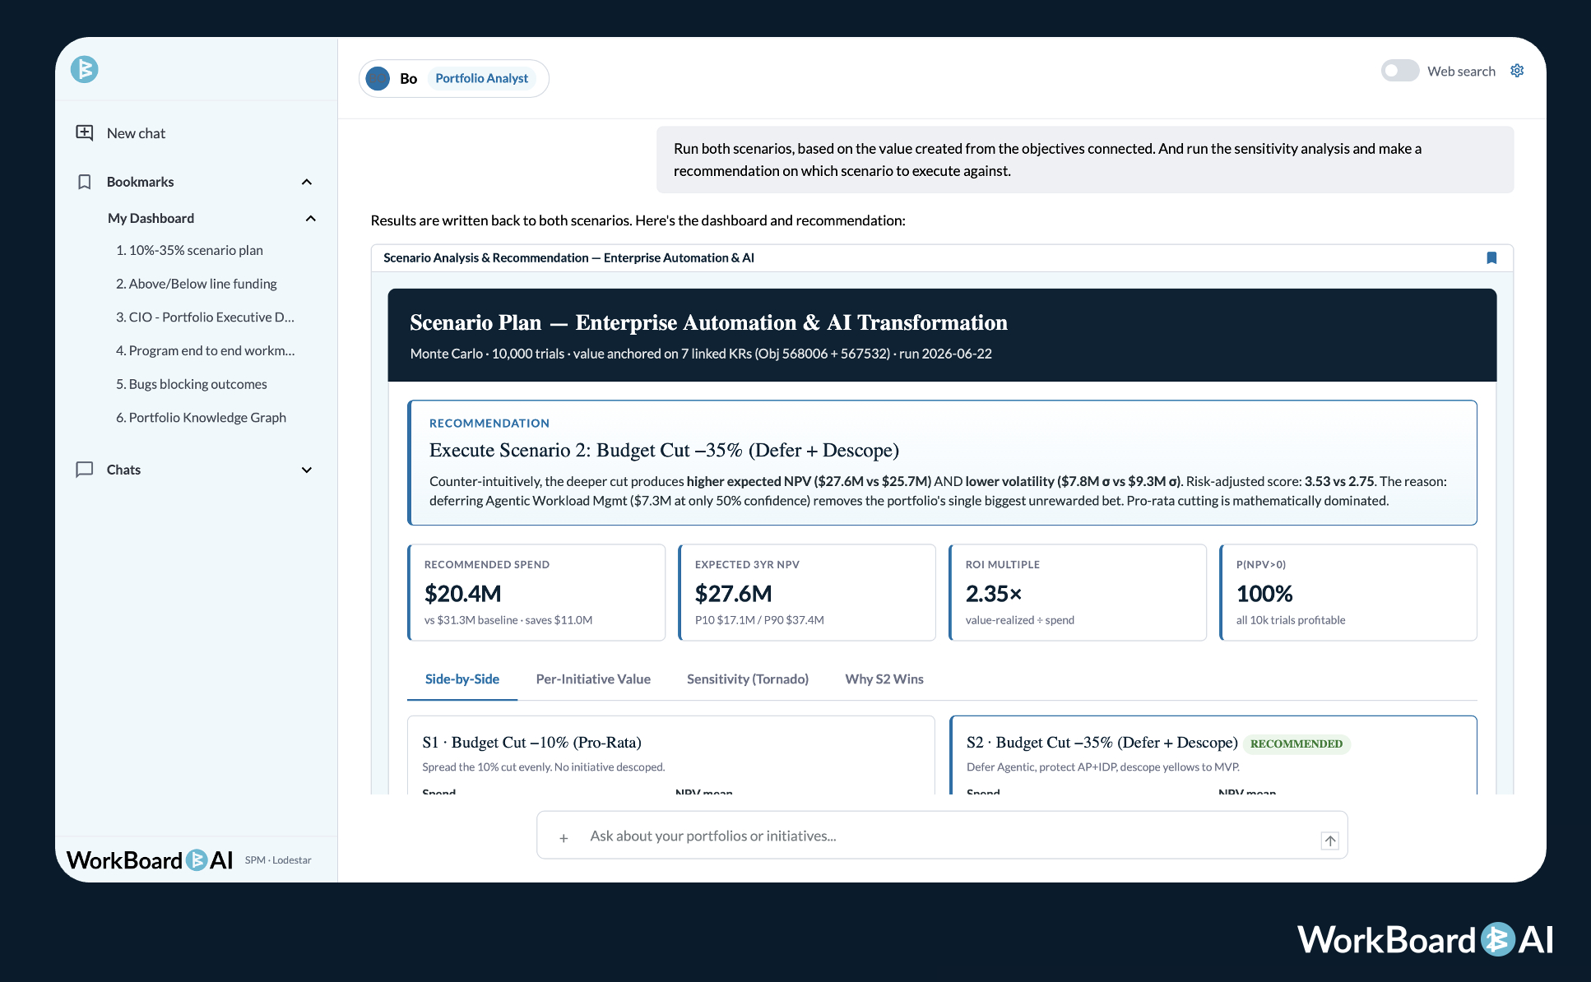Switch to the Why S2 Wins tab
The width and height of the screenshot is (1591, 982).
[884, 679]
